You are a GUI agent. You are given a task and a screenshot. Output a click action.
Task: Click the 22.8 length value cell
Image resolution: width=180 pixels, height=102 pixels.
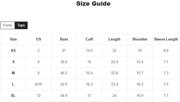coord(114,73)
